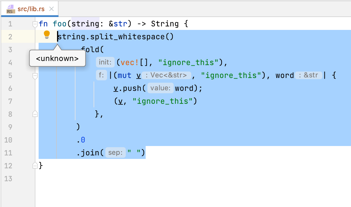This screenshot has height=207, width=351.
Task: Click the f: parameter hint
Action: 101,75
